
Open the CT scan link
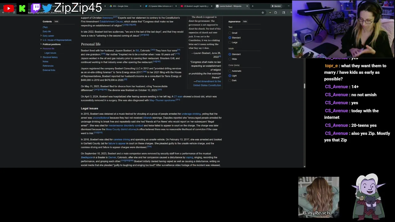click(178, 97)
